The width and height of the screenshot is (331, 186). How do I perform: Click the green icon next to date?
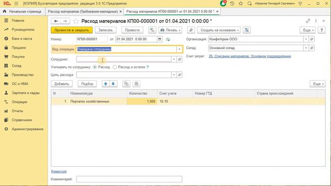[168, 39]
